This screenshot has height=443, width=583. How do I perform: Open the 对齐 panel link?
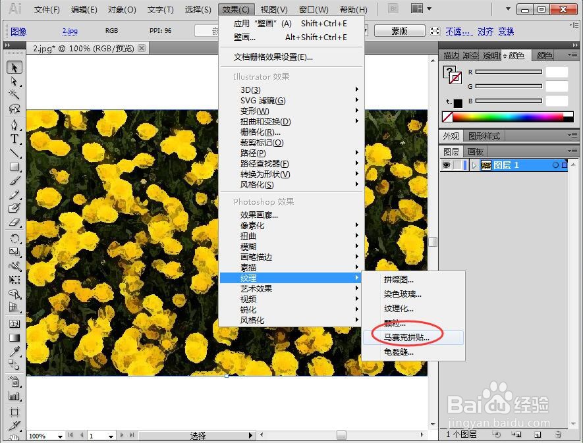(x=486, y=31)
